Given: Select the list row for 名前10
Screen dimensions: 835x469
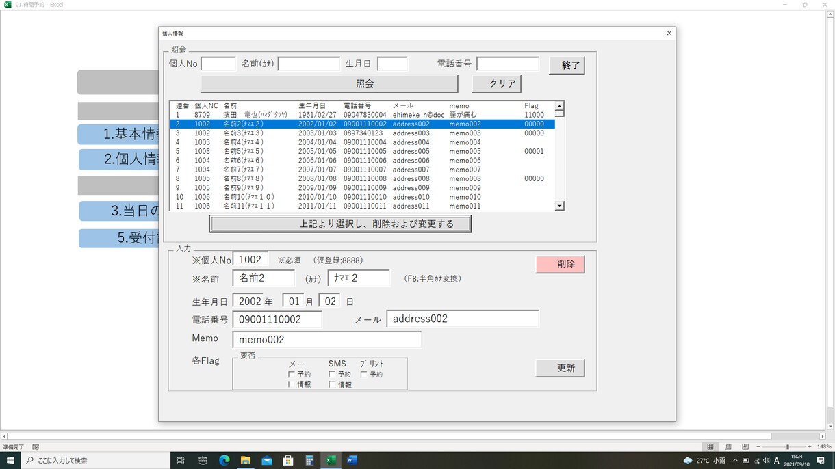Looking at the screenshot, I should 362,197.
